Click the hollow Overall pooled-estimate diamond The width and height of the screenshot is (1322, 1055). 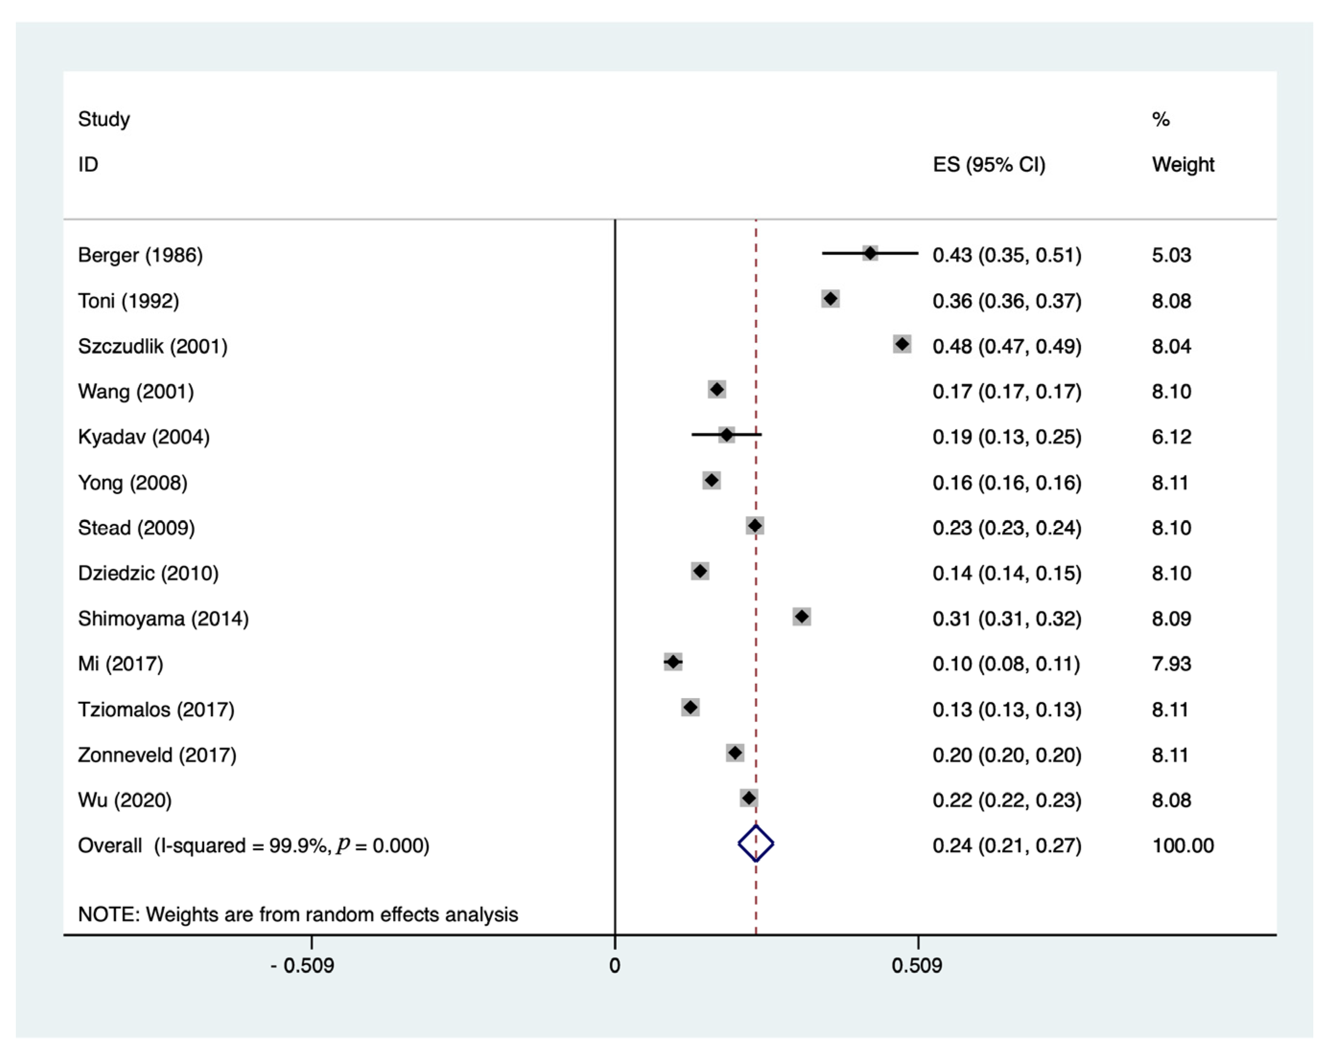pyautogui.click(x=755, y=843)
